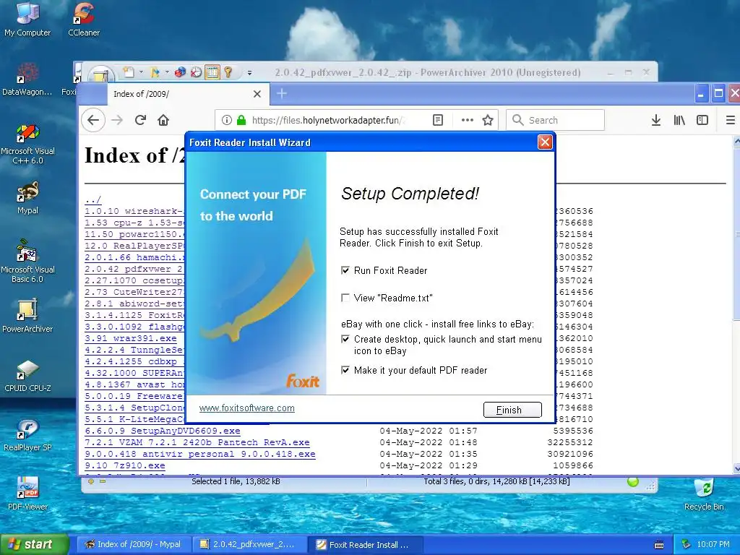This screenshot has height=555, width=740.
Task: Switch to Foxit Reader Install taskbar item
Action: 365,544
